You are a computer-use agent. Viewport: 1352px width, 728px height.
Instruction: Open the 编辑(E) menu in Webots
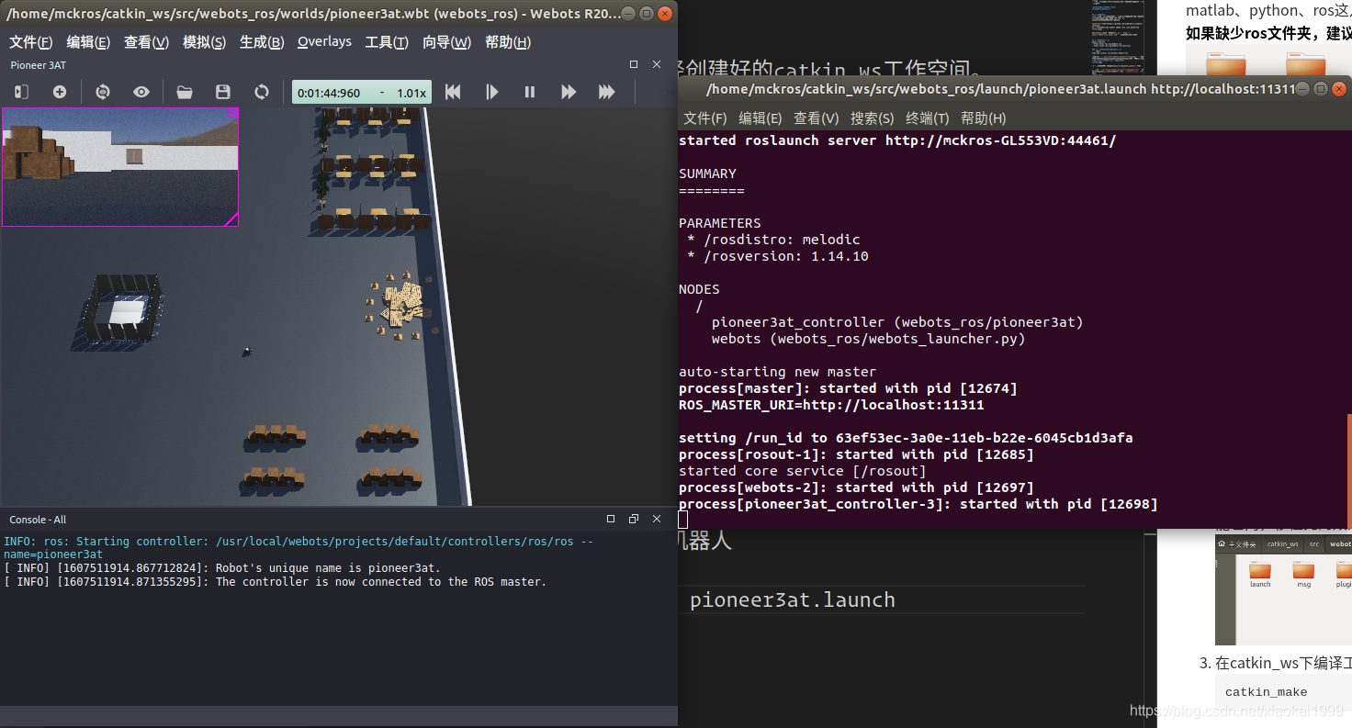[x=88, y=42]
